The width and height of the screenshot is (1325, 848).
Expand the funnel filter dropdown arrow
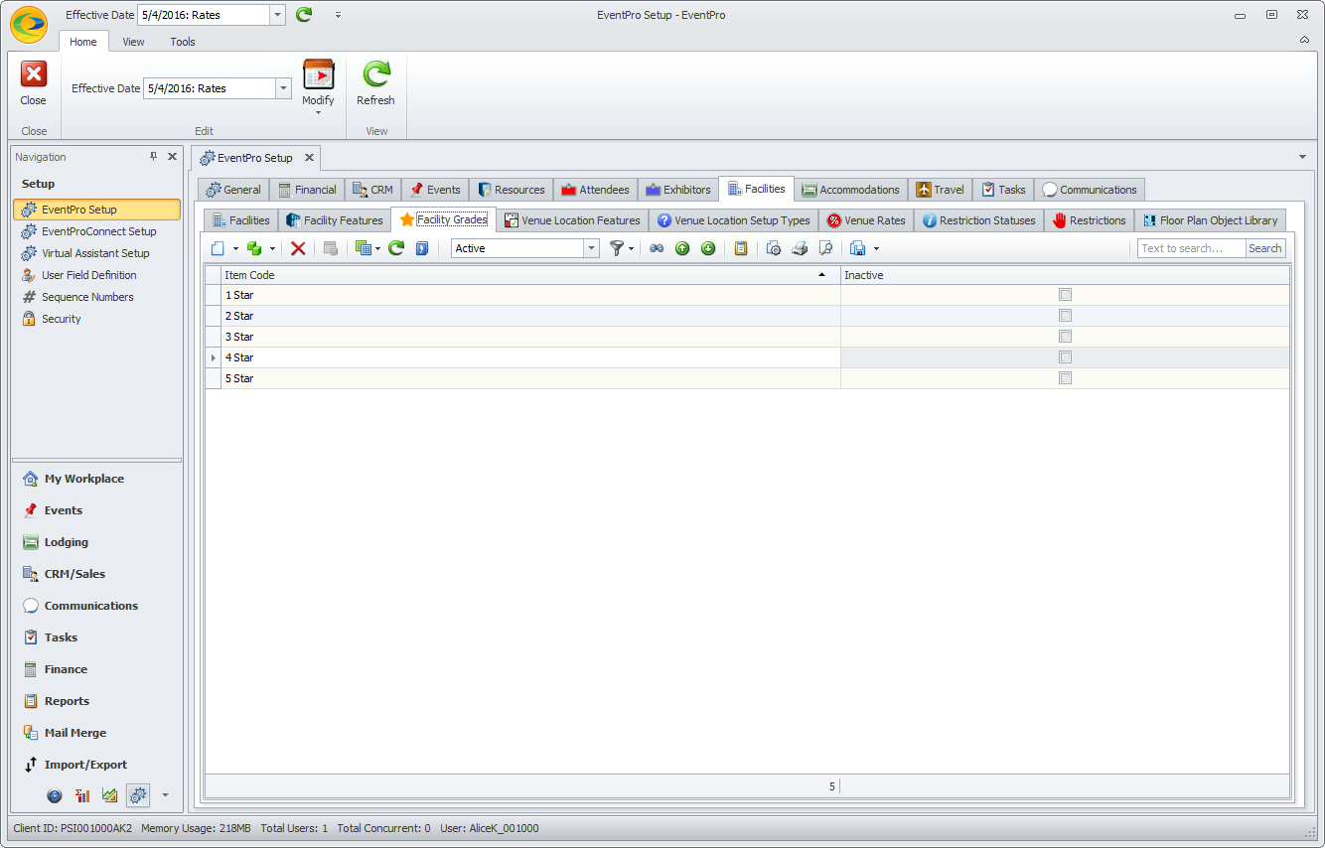coord(632,249)
